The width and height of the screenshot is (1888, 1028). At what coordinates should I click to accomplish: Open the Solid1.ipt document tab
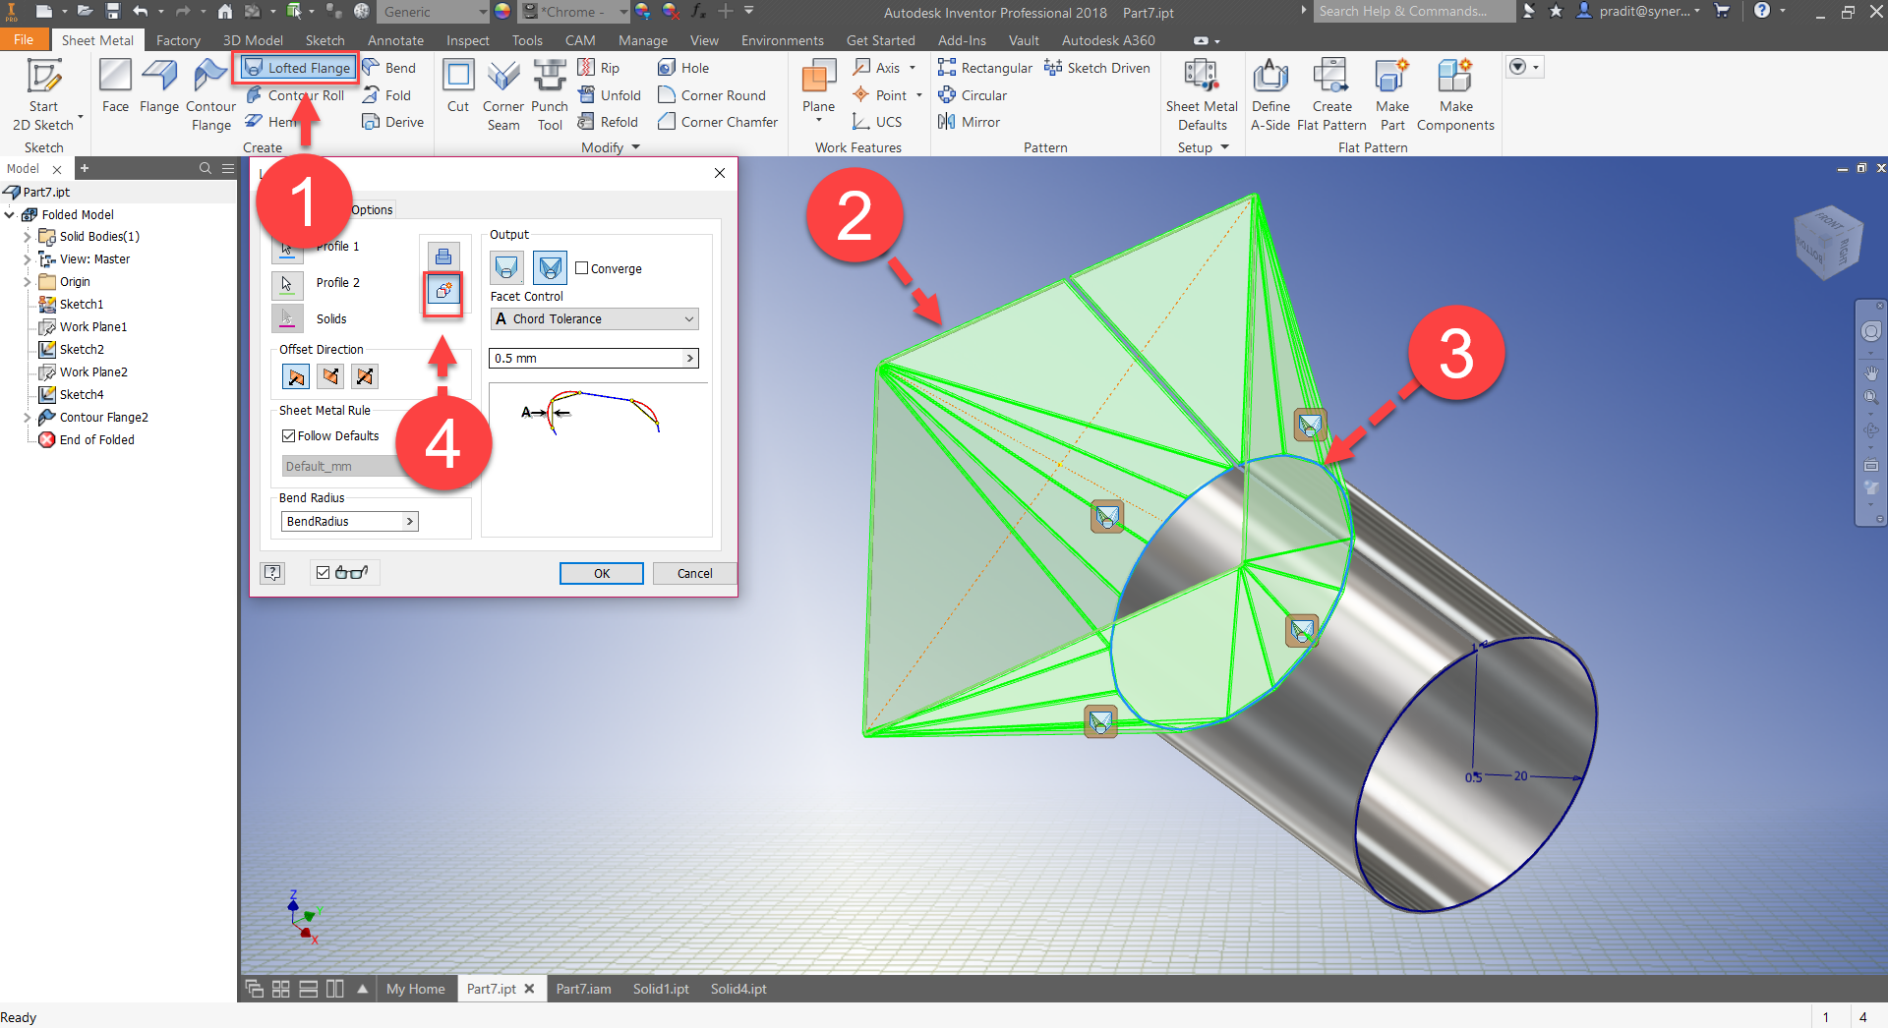(660, 989)
